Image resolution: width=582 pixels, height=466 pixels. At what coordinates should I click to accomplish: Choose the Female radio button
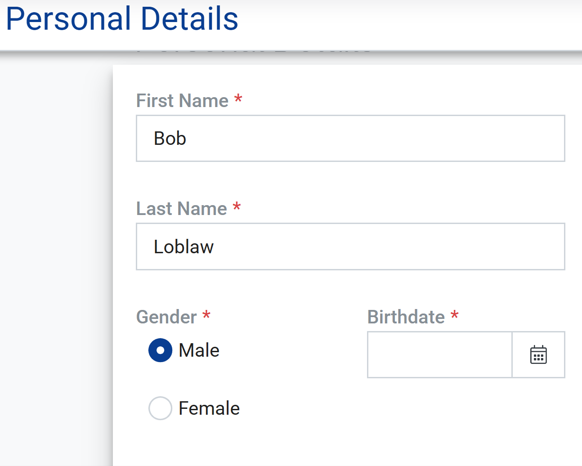click(x=160, y=408)
